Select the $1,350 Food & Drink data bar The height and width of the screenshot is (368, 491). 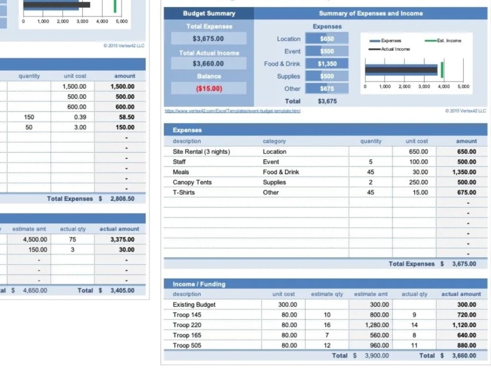click(x=327, y=64)
